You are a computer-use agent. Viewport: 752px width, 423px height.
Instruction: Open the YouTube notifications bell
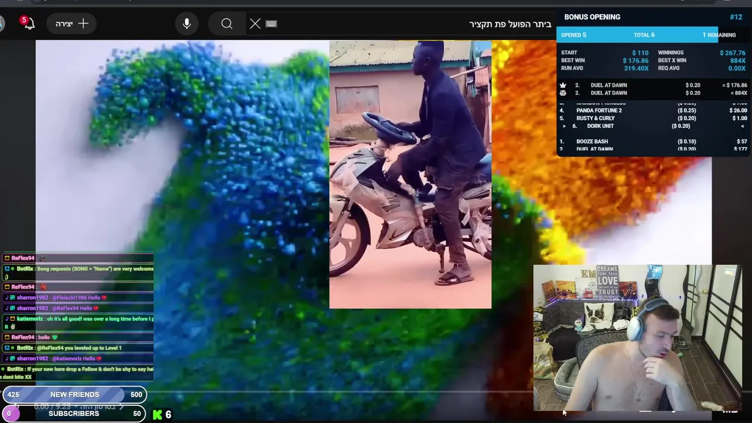[x=28, y=23]
